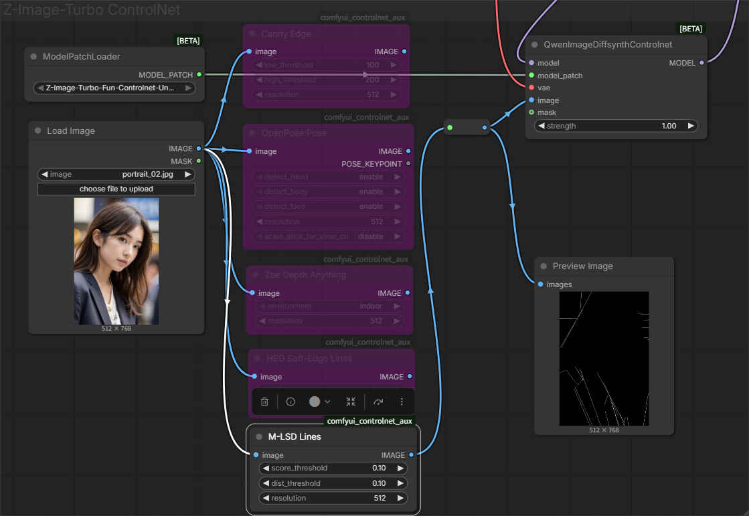749x516 pixels.
Task: Click the resolution value field in M-LSD Lines
Action: pos(333,498)
